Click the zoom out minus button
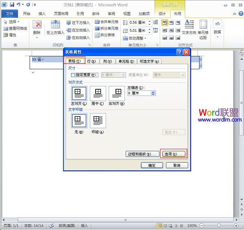This screenshot has width=244, height=230. pyautogui.click(x=202, y=226)
